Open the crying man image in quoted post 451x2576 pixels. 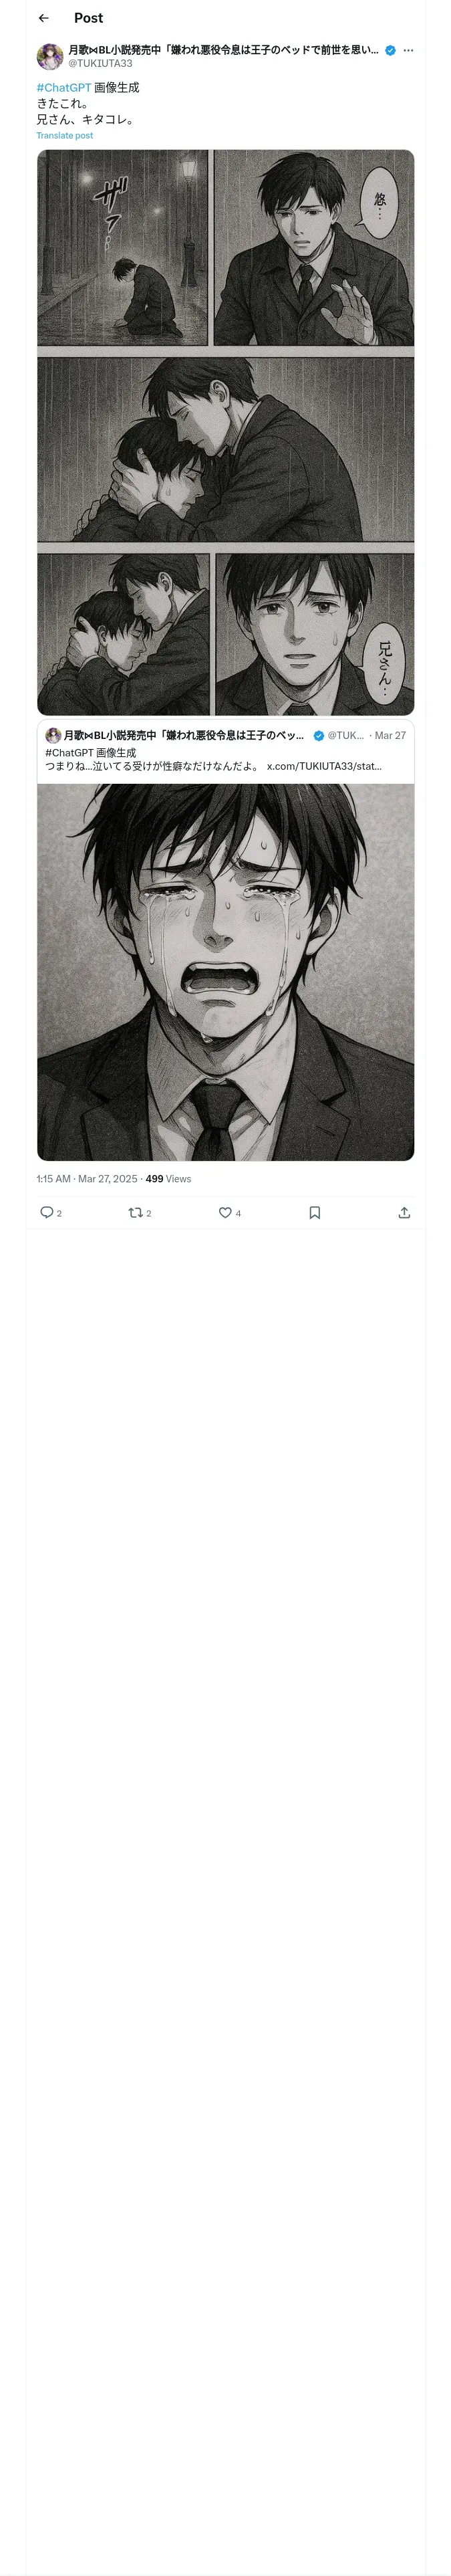pos(225,970)
